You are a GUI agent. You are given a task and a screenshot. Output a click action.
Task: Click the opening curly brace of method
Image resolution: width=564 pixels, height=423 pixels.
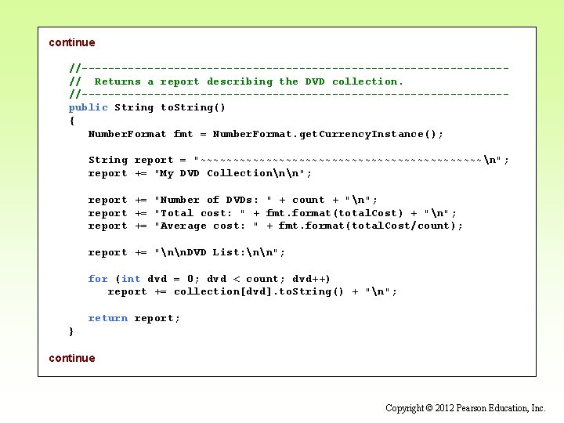[x=72, y=121]
